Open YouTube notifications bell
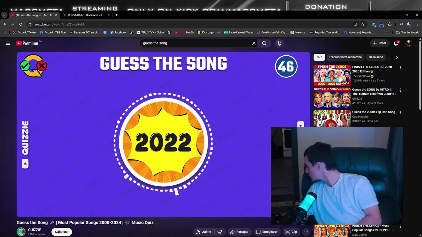This screenshot has height=237, width=422. (x=396, y=43)
